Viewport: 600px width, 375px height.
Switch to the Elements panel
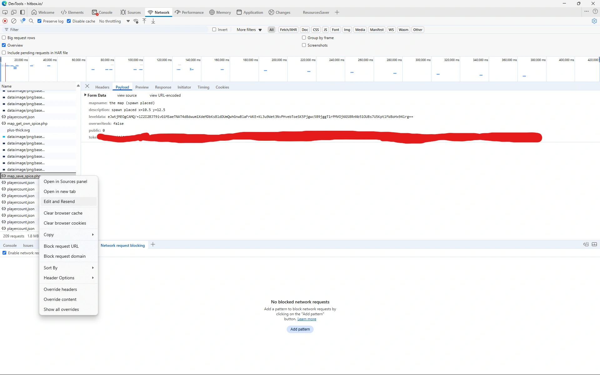72,12
